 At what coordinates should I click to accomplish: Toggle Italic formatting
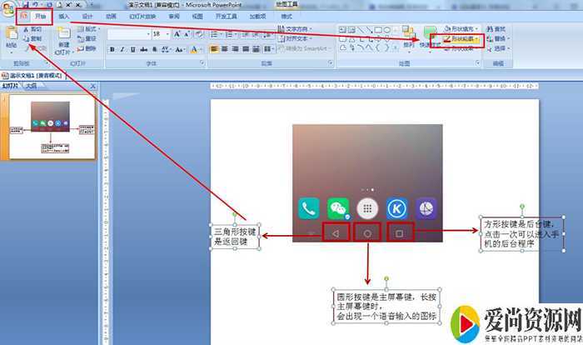pos(122,49)
